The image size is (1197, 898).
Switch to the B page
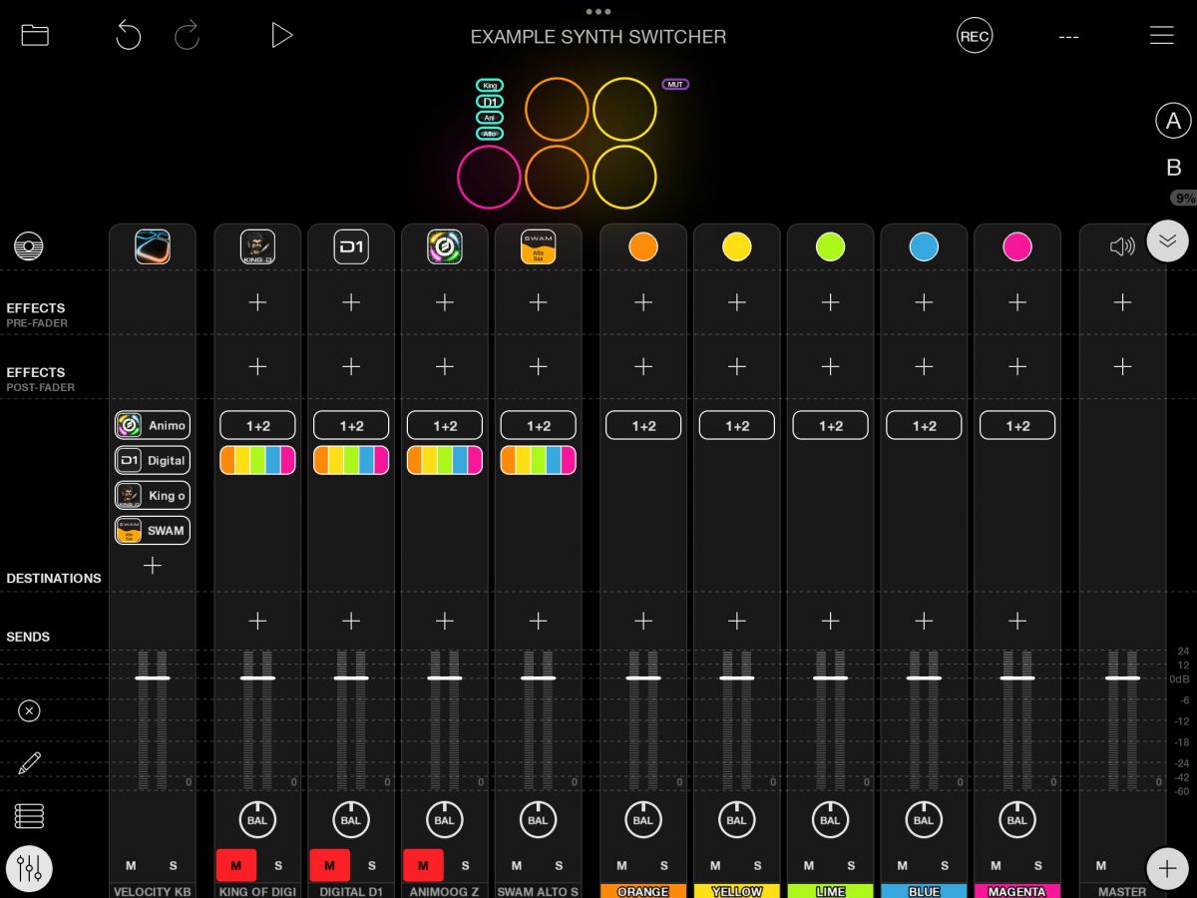point(1173,169)
